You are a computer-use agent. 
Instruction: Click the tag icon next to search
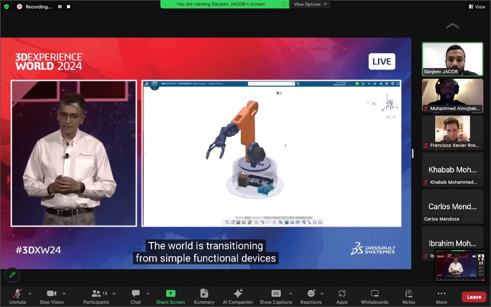298,83
